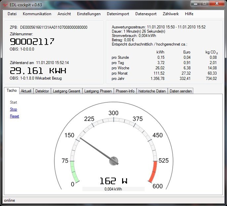This screenshot has width=227, height=206.
Task: Switch to the Lastgang Gesamt tab
Action: (67, 91)
